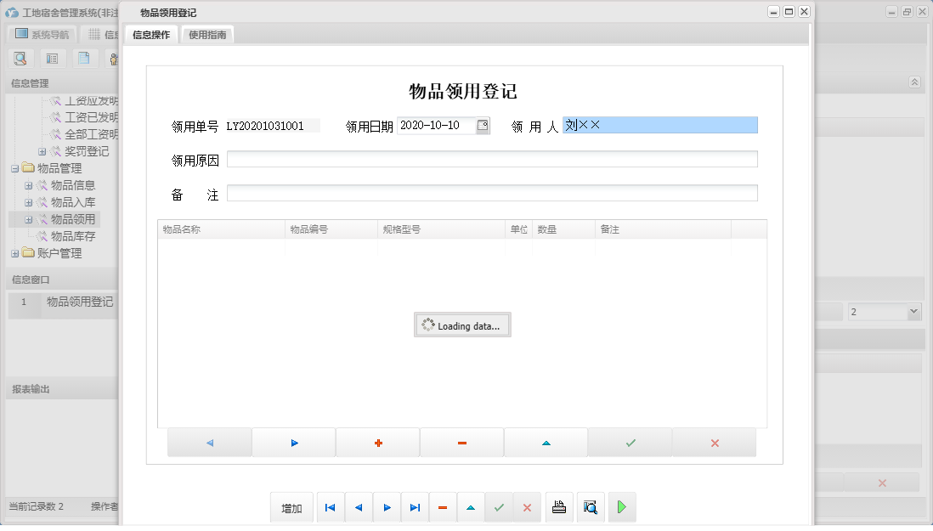The image size is (933, 531).
Task: Expand the 奖罚登记 tree node
Action: (42, 151)
